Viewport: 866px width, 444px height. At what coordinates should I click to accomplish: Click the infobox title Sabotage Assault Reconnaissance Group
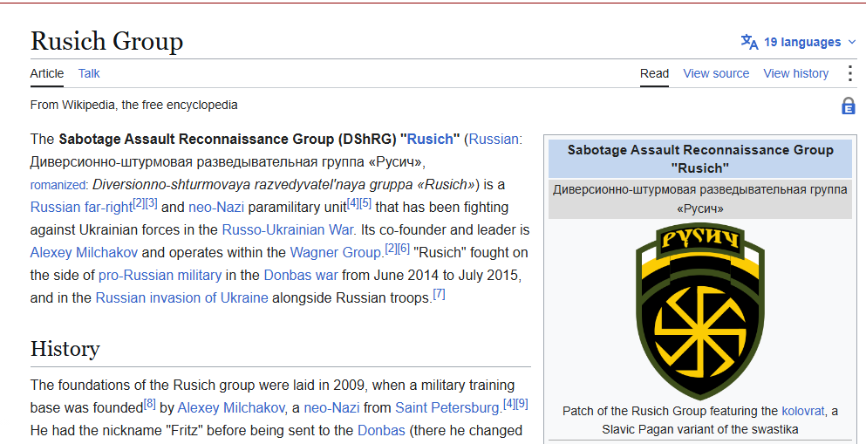point(700,159)
